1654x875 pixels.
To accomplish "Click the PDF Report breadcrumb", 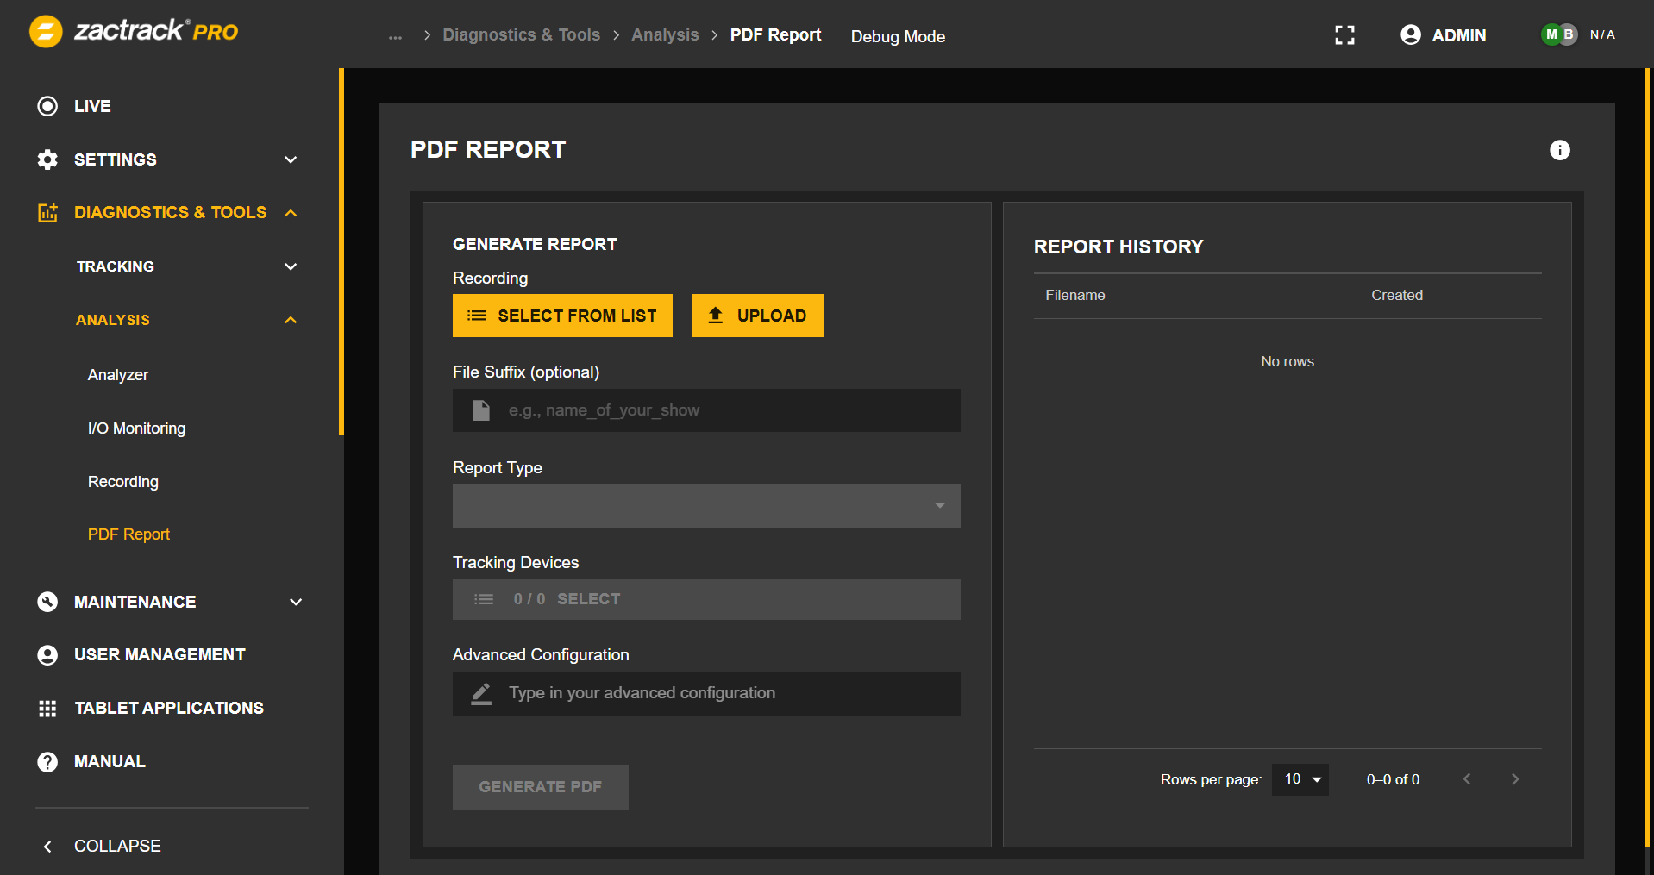I will point(775,35).
